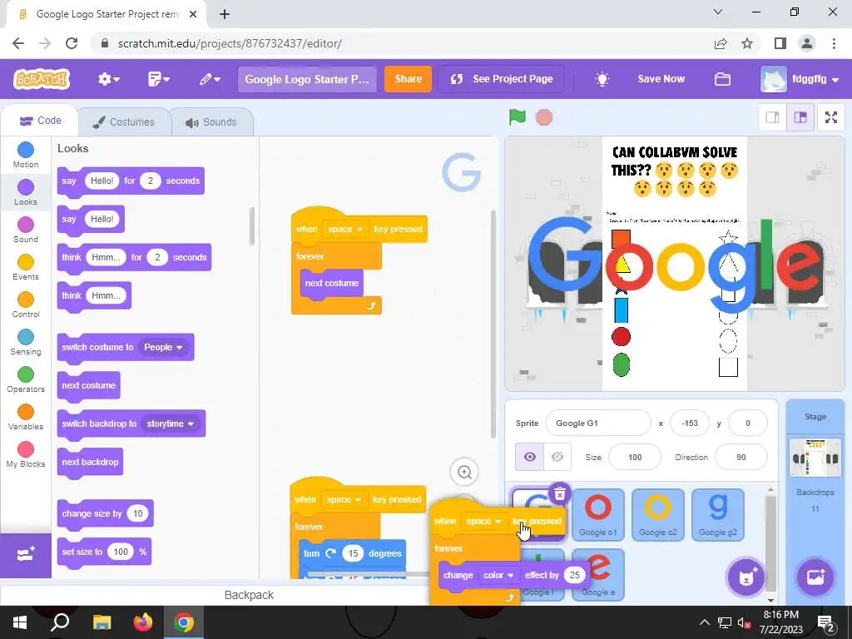Click the turn 15 degrees value
The width and height of the screenshot is (852, 639).
(353, 553)
